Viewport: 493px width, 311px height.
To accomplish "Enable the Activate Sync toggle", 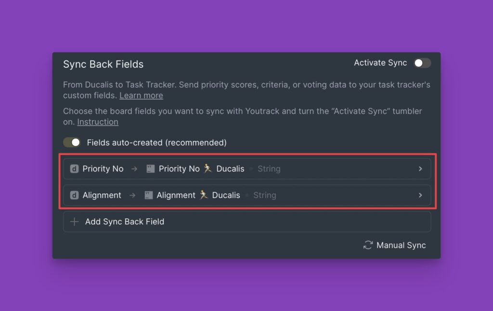I will pos(422,63).
